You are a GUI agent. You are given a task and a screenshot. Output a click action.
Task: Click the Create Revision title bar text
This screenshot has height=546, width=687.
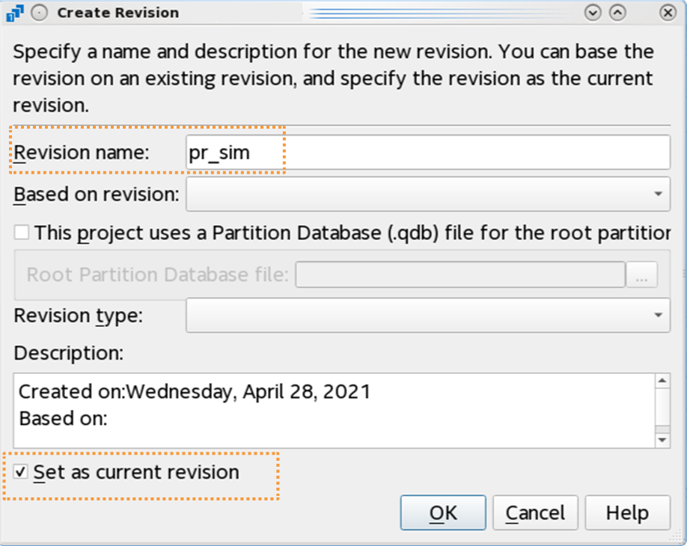tap(118, 13)
